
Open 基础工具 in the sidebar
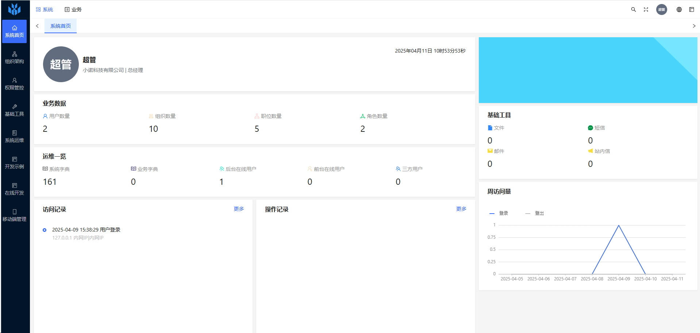[15, 110]
